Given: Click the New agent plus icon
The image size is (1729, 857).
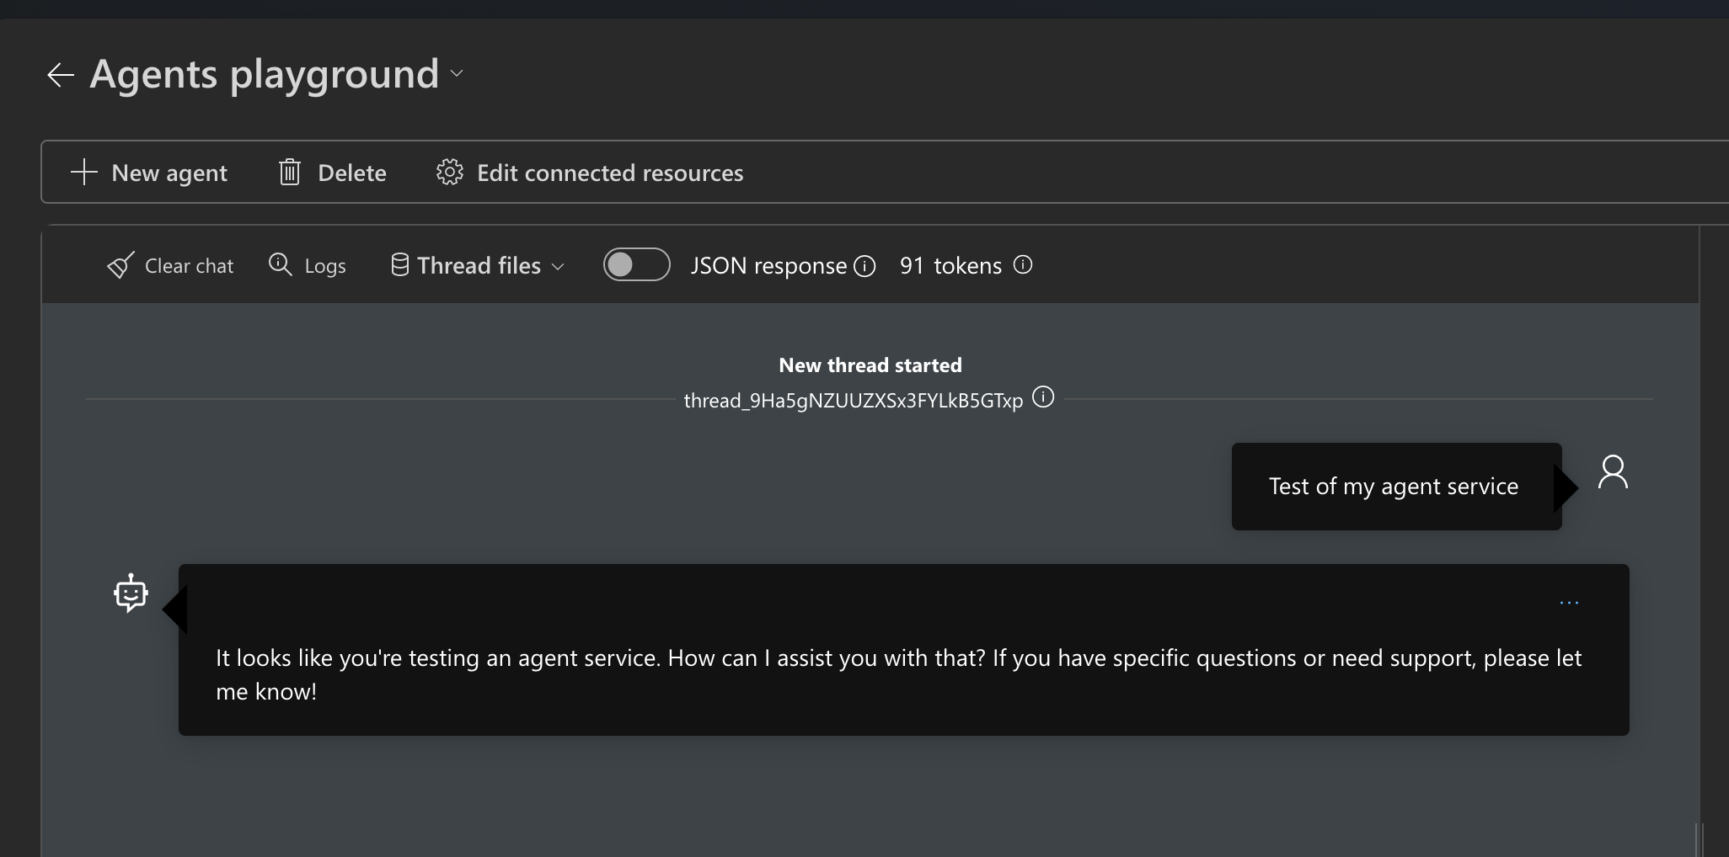Looking at the screenshot, I should [84, 172].
